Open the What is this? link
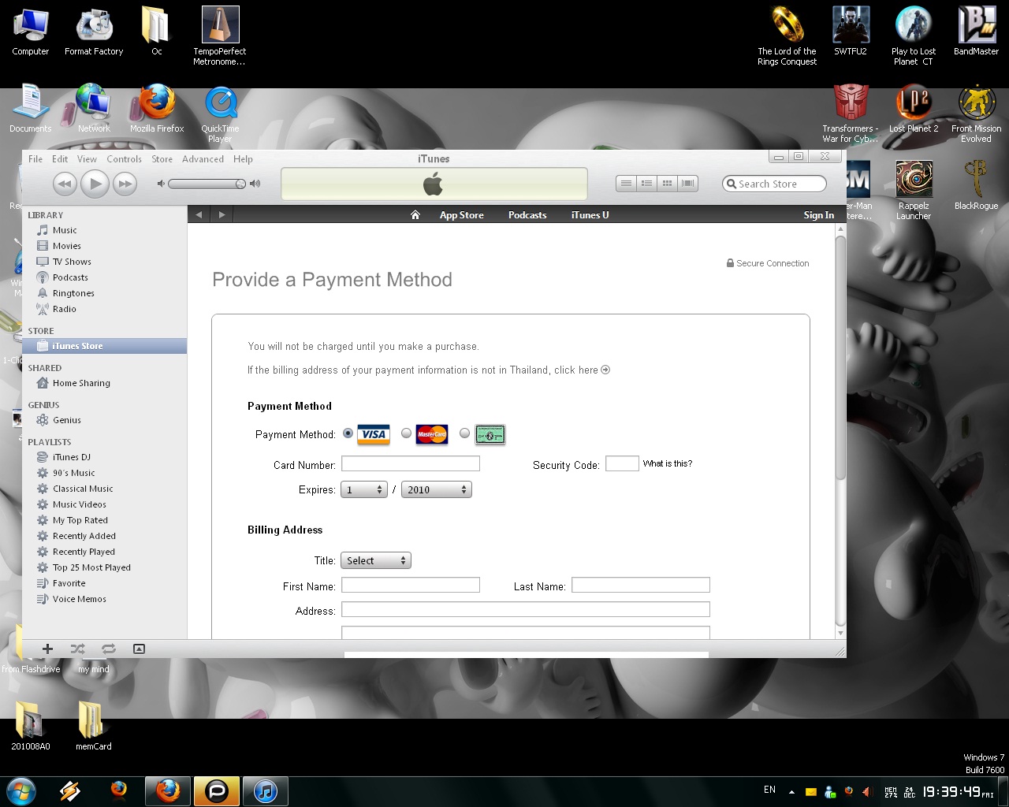Image resolution: width=1009 pixels, height=807 pixels. (x=668, y=463)
